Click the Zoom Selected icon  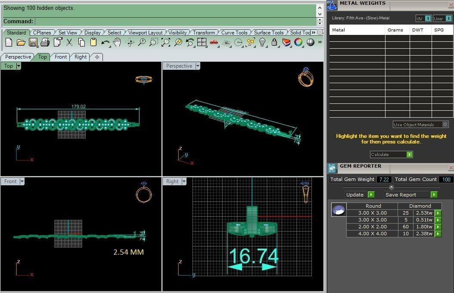[x=178, y=43]
